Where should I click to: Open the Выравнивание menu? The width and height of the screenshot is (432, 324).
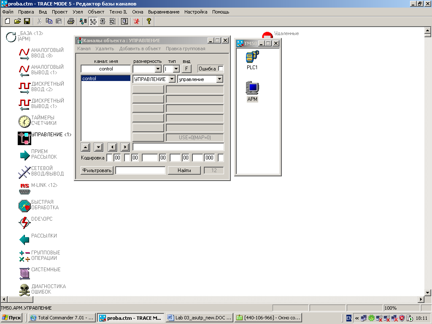(x=164, y=12)
